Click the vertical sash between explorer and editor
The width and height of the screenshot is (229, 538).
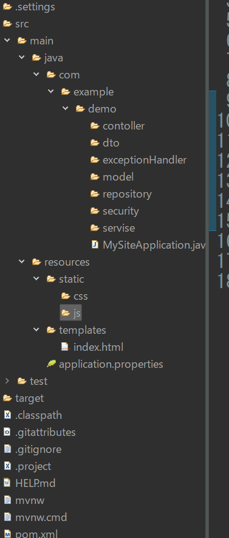tap(207, 269)
